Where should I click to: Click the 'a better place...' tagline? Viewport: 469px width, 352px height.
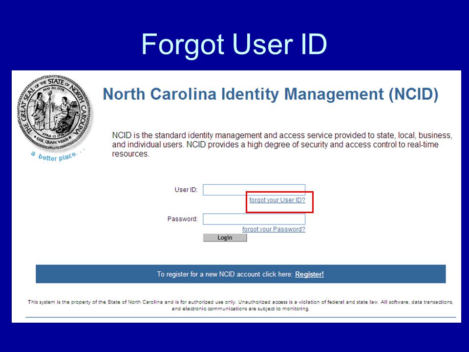[58, 156]
